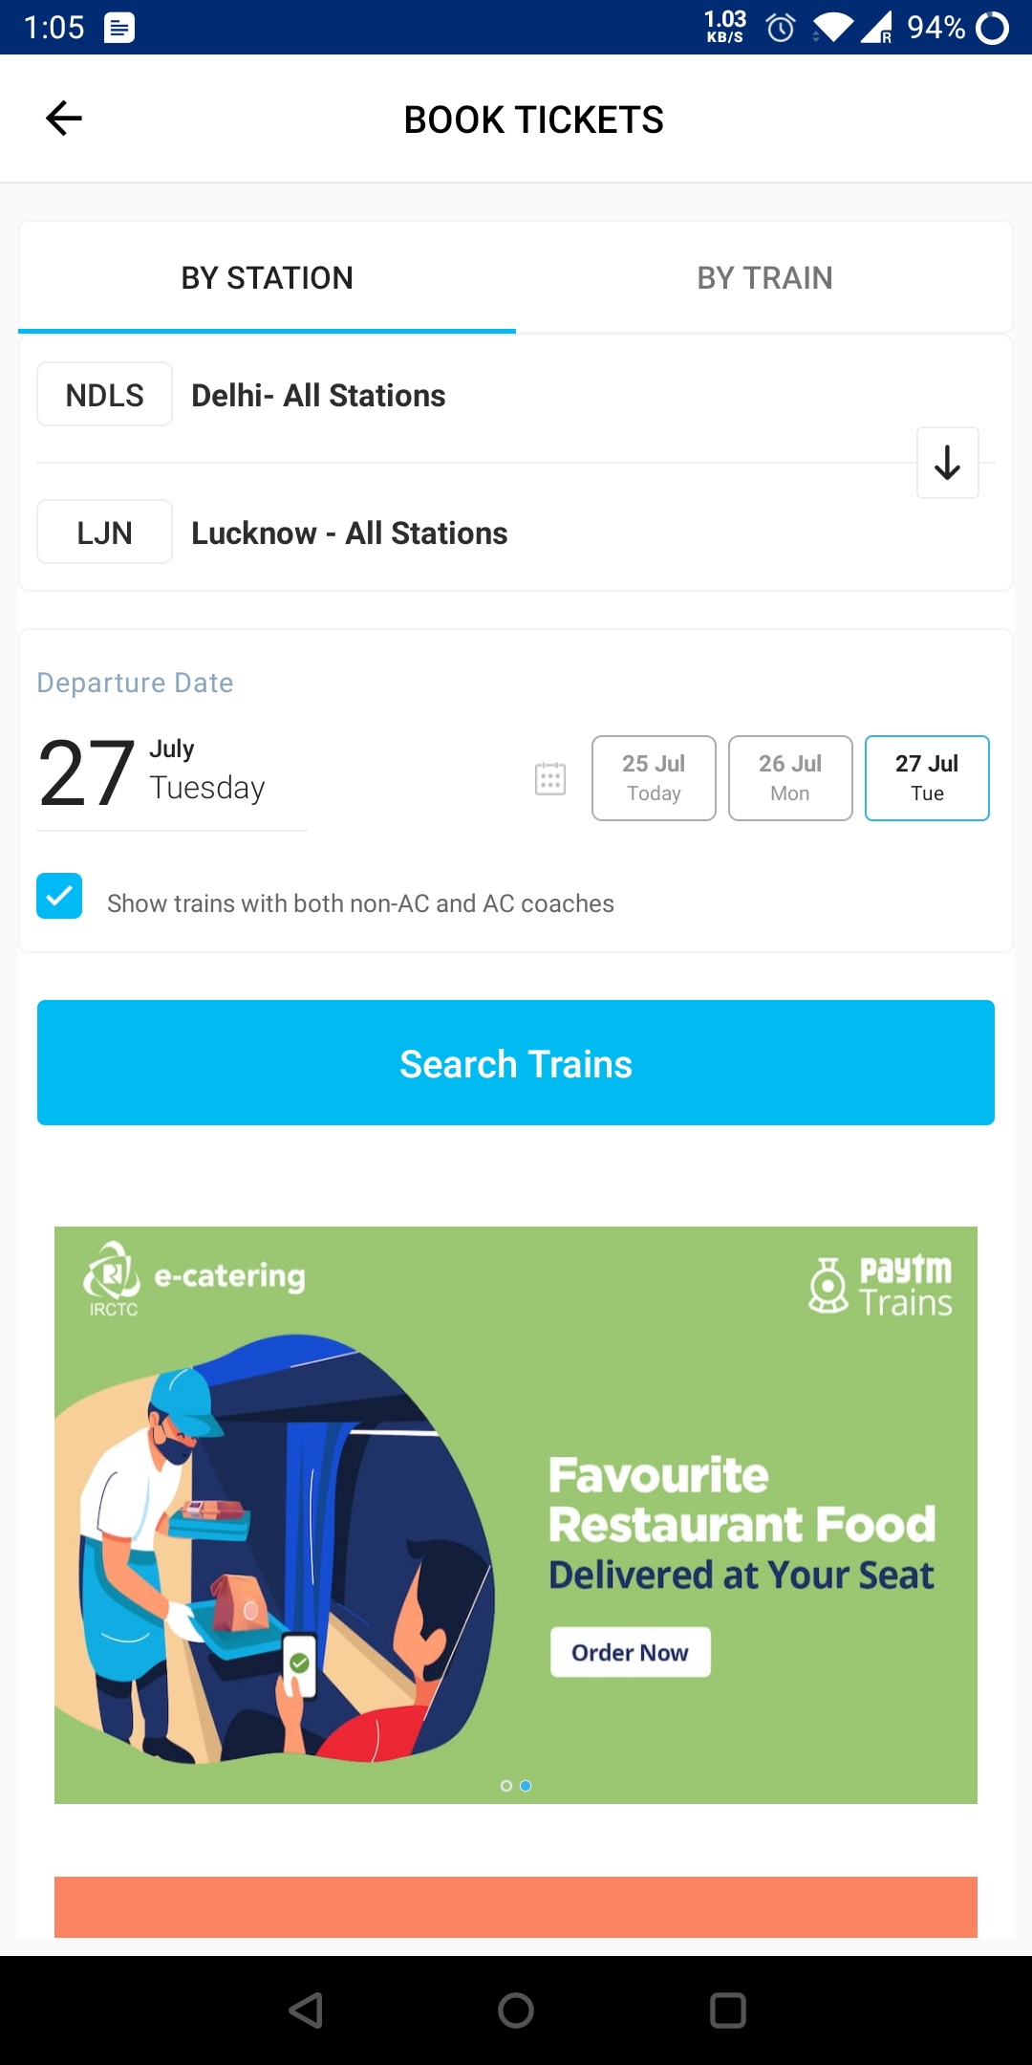Uncheck show trains with non-AC and AC coaches
This screenshot has height=2065, width=1032.
[x=58, y=896]
